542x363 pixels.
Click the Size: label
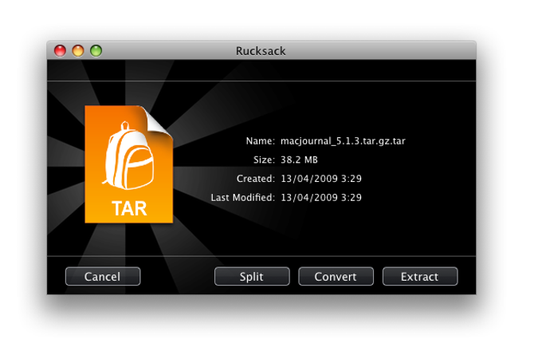(264, 160)
